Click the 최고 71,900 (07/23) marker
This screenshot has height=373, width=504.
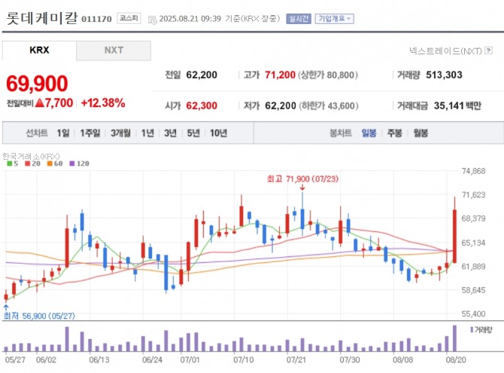302,179
